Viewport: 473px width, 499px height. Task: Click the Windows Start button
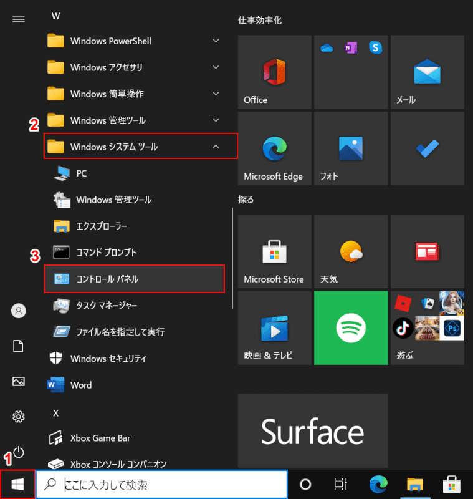pos(17,485)
